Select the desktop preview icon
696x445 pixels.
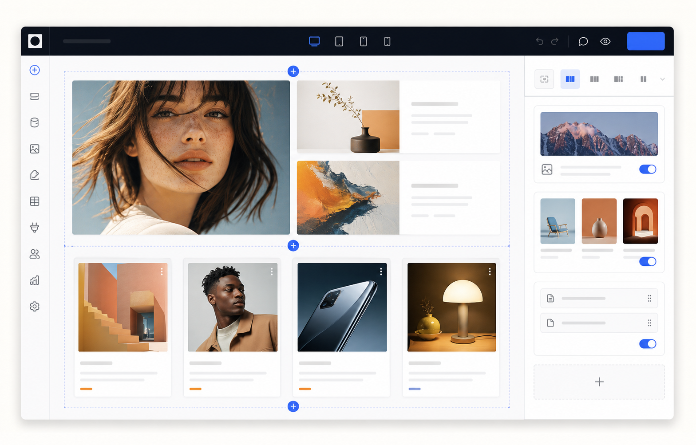(314, 41)
